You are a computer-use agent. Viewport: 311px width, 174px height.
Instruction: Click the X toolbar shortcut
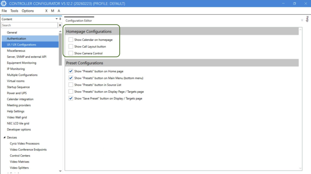(x=46, y=11)
